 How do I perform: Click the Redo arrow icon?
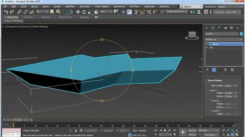coord(12,12)
